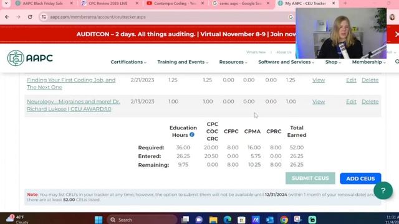Viewport: 399px width, 224px height.
Task: Close the CPC Review 2023 LIVE tab
Action: coord(137,3)
